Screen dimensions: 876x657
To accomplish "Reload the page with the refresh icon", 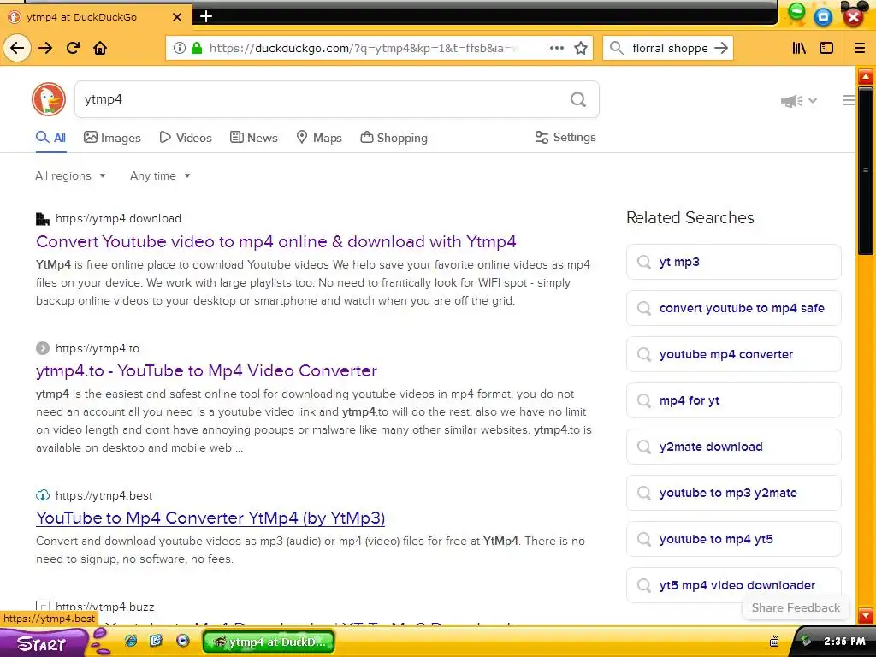I will tap(74, 48).
